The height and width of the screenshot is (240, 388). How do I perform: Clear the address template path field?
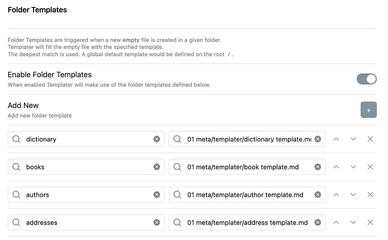pos(318,222)
